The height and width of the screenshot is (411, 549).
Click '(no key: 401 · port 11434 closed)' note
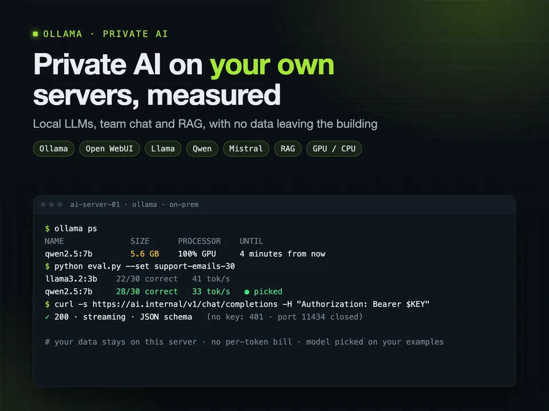pos(285,317)
